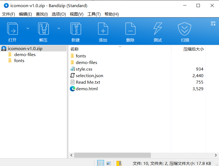The image size is (219, 166).
Task: Click the demo.html Edge browser icon
Action: tap(72, 89)
